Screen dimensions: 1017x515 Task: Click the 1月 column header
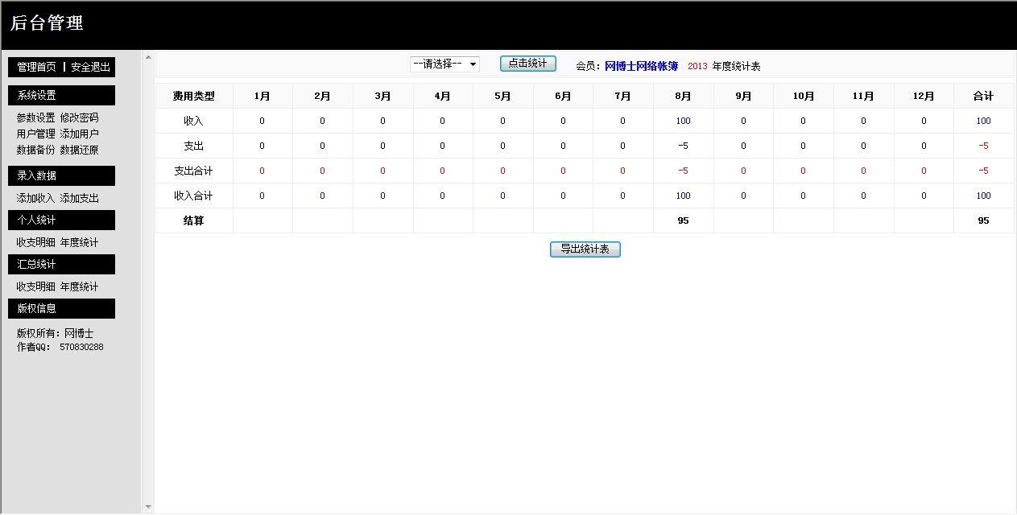(262, 96)
